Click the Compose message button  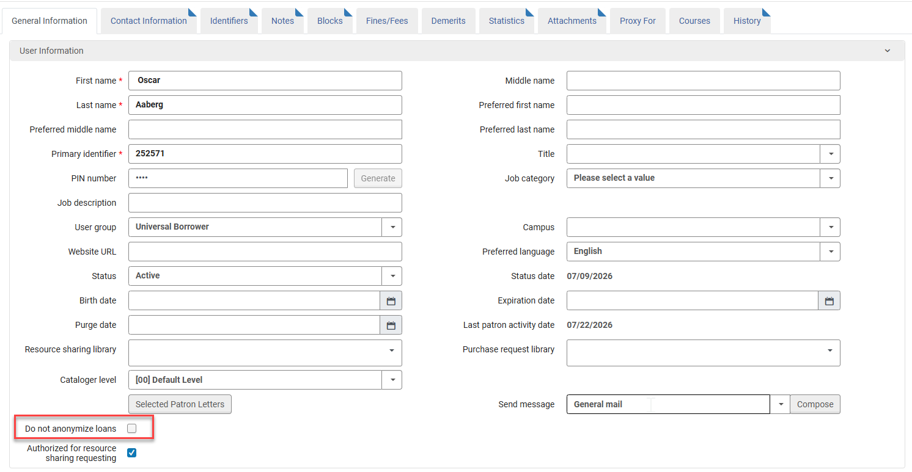click(815, 404)
